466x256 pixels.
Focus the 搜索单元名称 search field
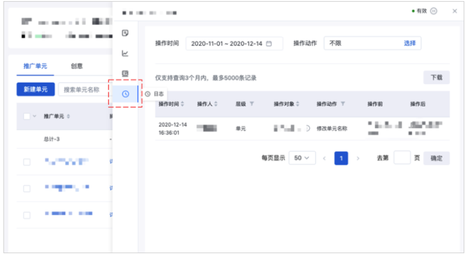(x=85, y=90)
